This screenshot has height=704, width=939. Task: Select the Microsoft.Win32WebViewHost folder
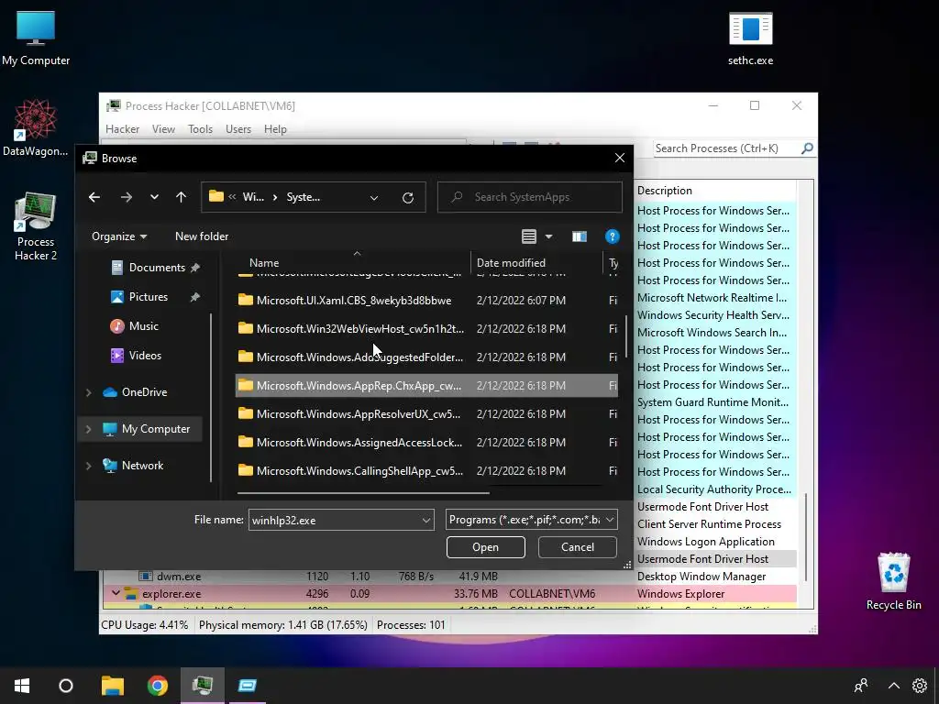click(426, 329)
